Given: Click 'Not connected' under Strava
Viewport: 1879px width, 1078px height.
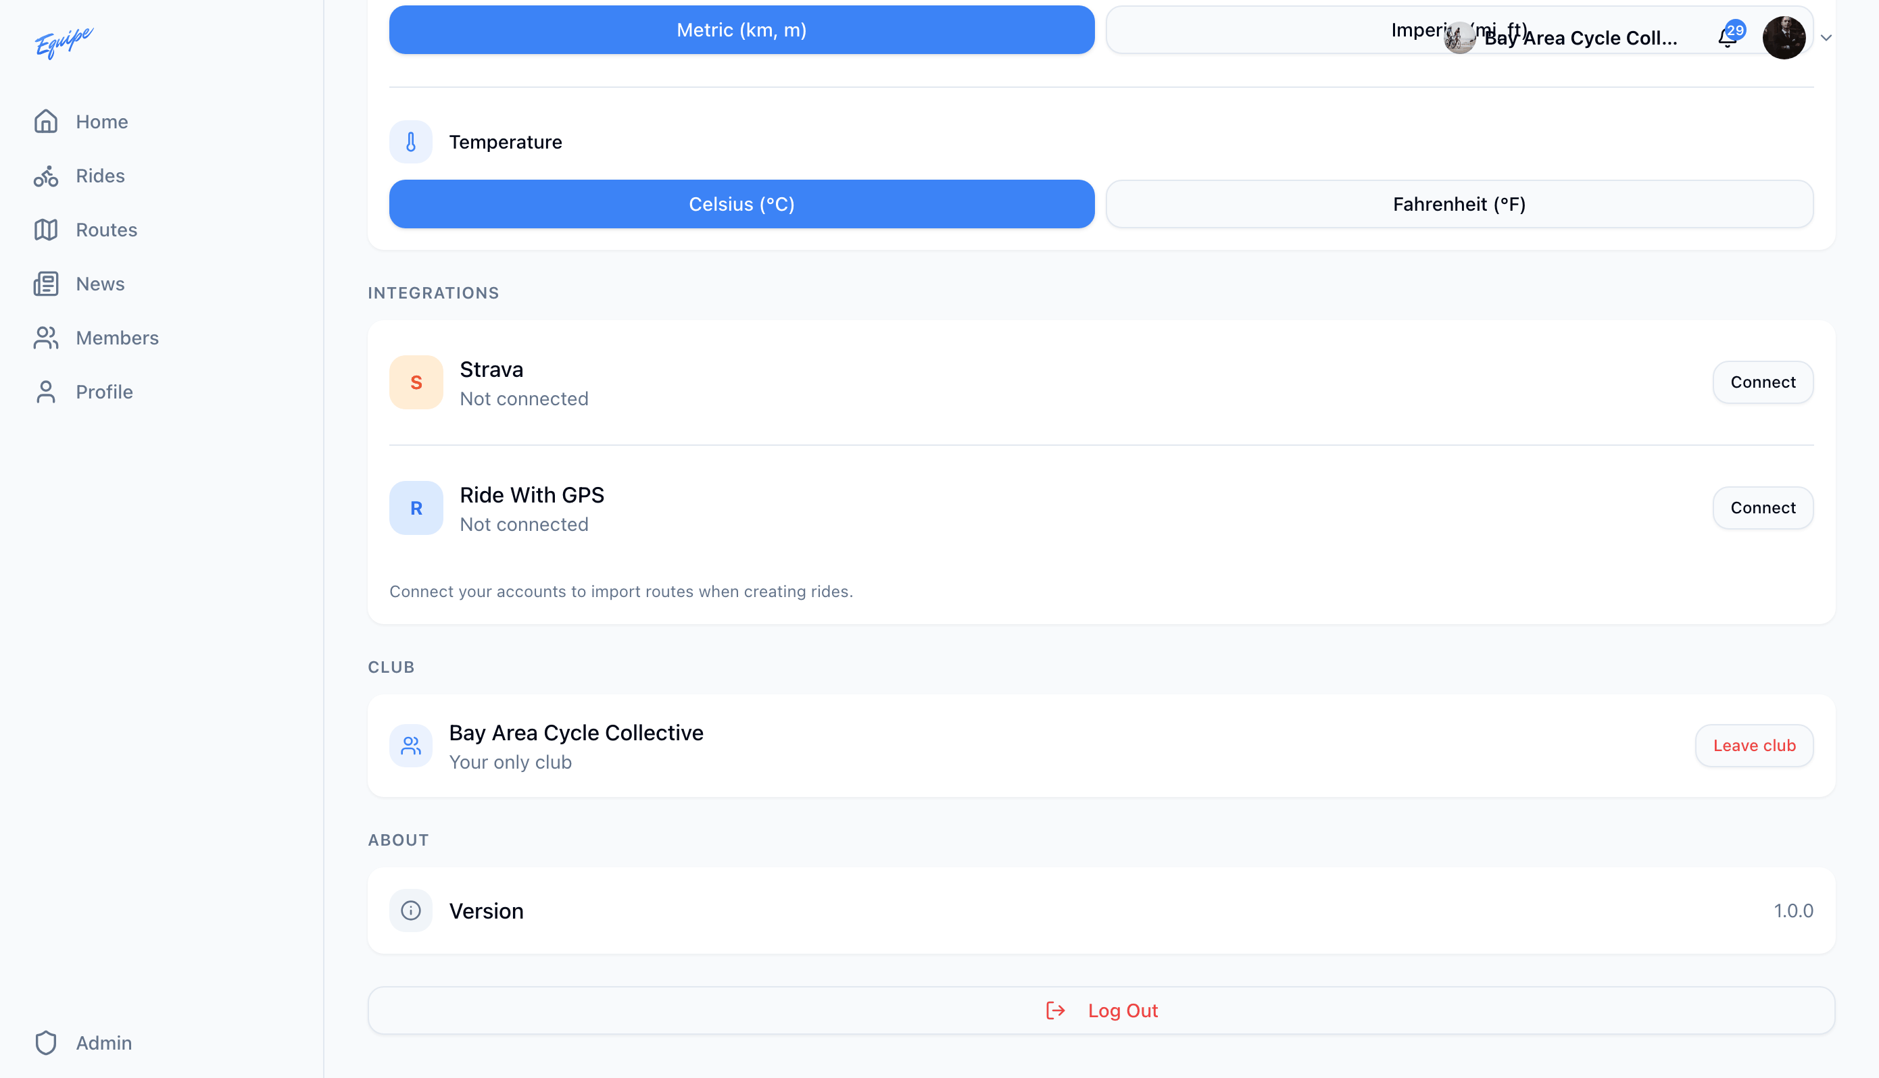Looking at the screenshot, I should point(524,399).
